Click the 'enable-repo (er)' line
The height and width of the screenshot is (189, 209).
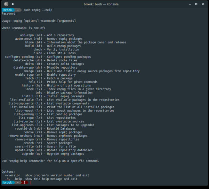45,75
